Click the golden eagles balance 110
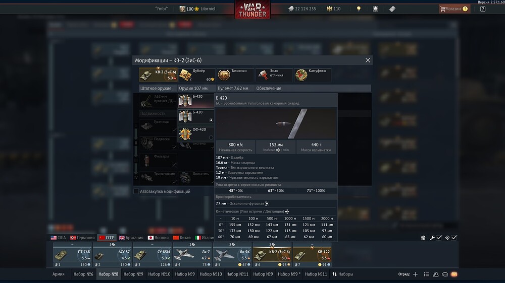The width and height of the screenshot is (505, 283). pos(334,9)
